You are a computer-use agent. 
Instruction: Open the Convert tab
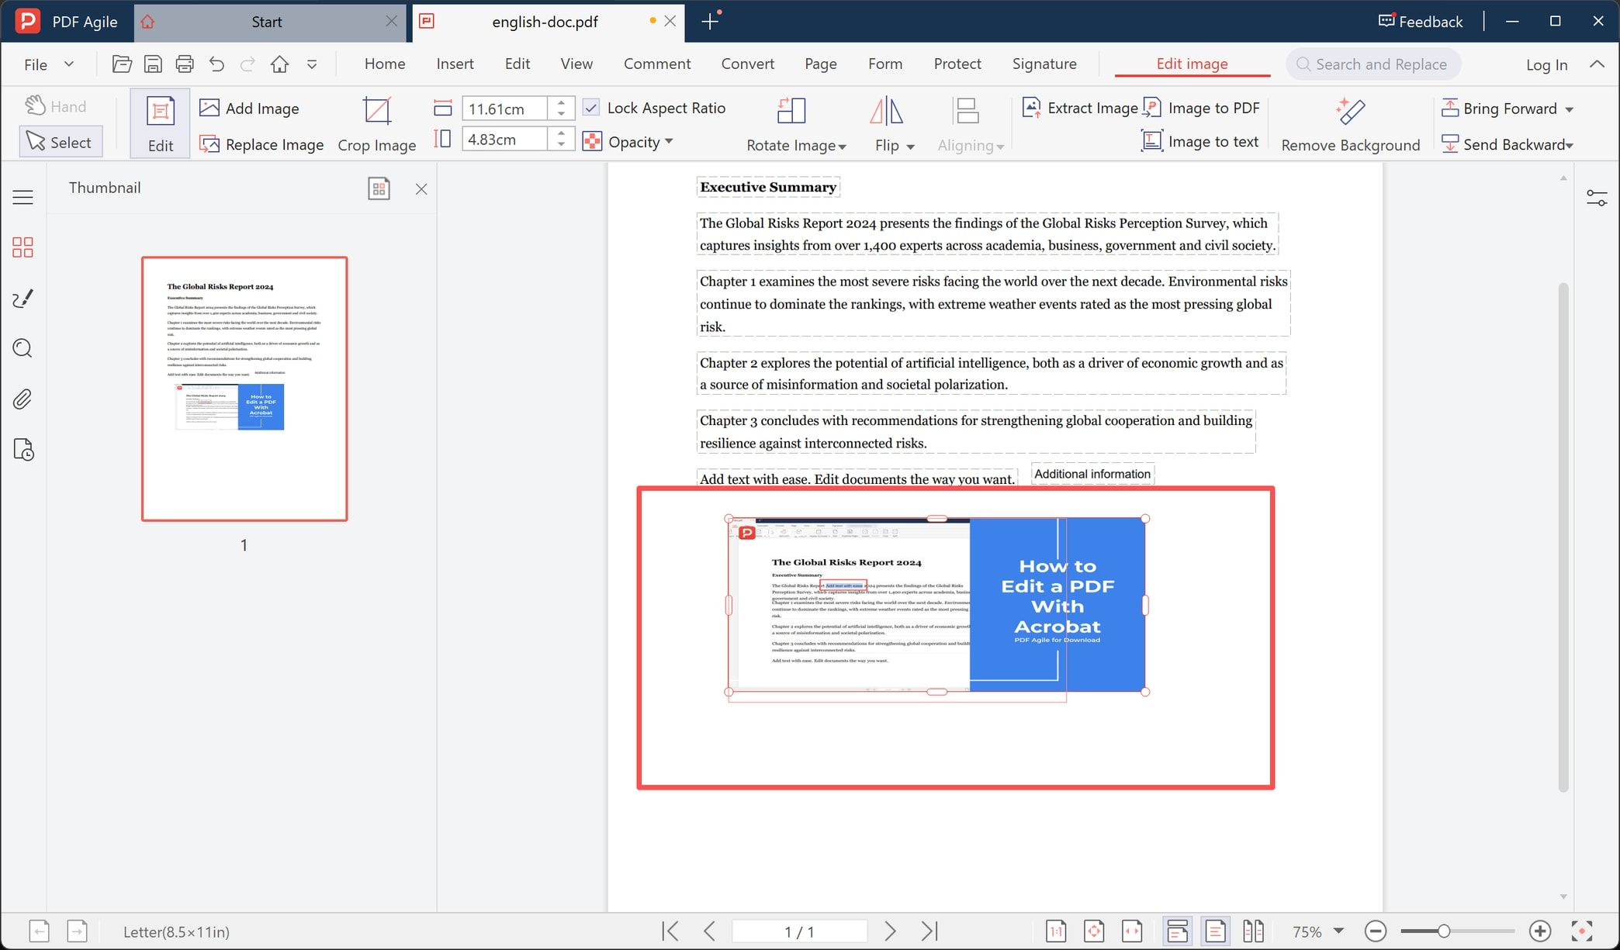point(747,64)
